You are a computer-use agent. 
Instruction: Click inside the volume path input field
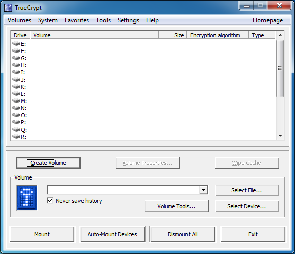coord(123,190)
